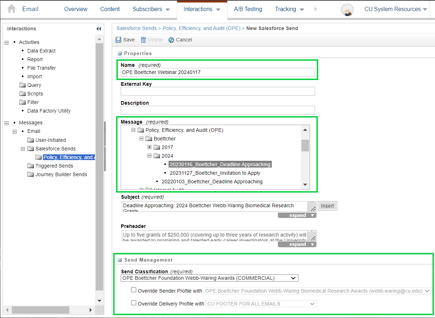
Task: Enable Override Sender Profile checkbox
Action: [x=134, y=290]
